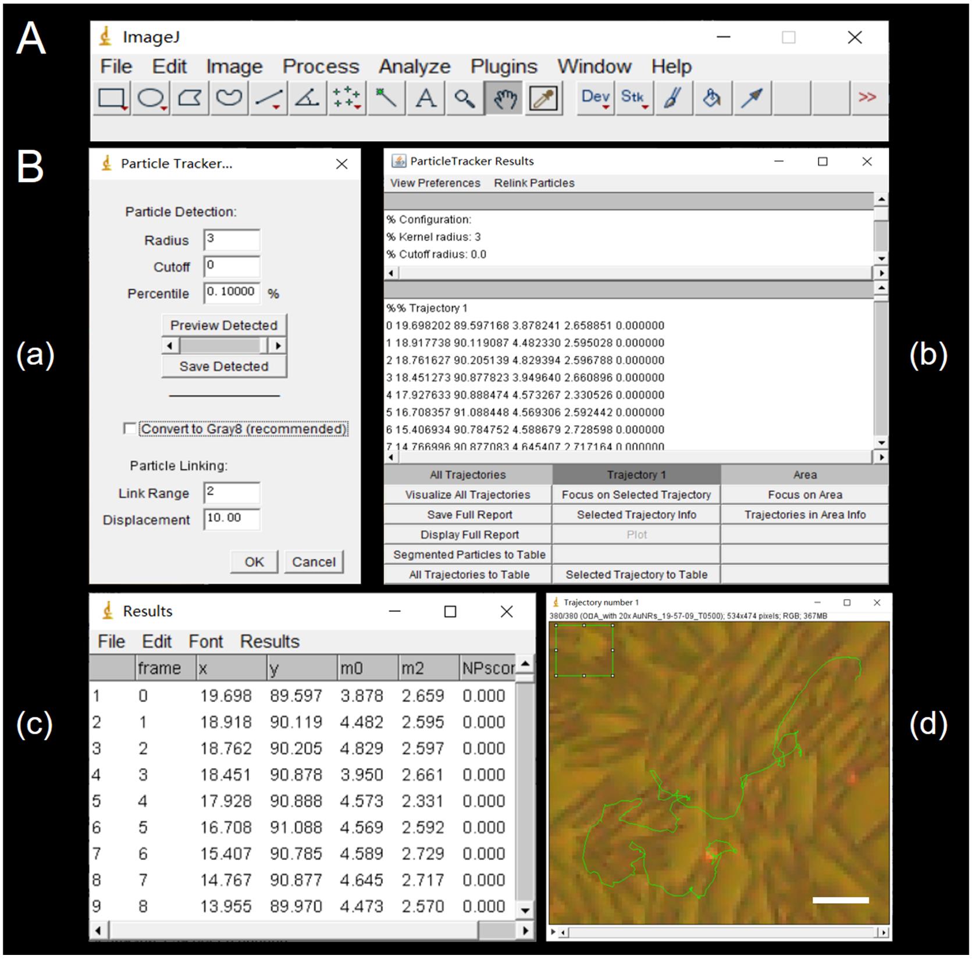Screen dimensions: 972x959
Task: Open the Window menu
Action: [x=594, y=66]
